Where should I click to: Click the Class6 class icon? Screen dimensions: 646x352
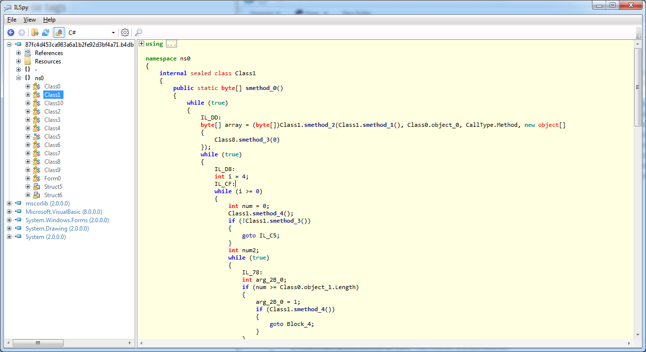pyautogui.click(x=36, y=145)
